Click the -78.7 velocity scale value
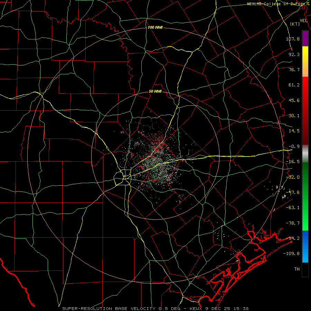311x311 pixels. 293,223
